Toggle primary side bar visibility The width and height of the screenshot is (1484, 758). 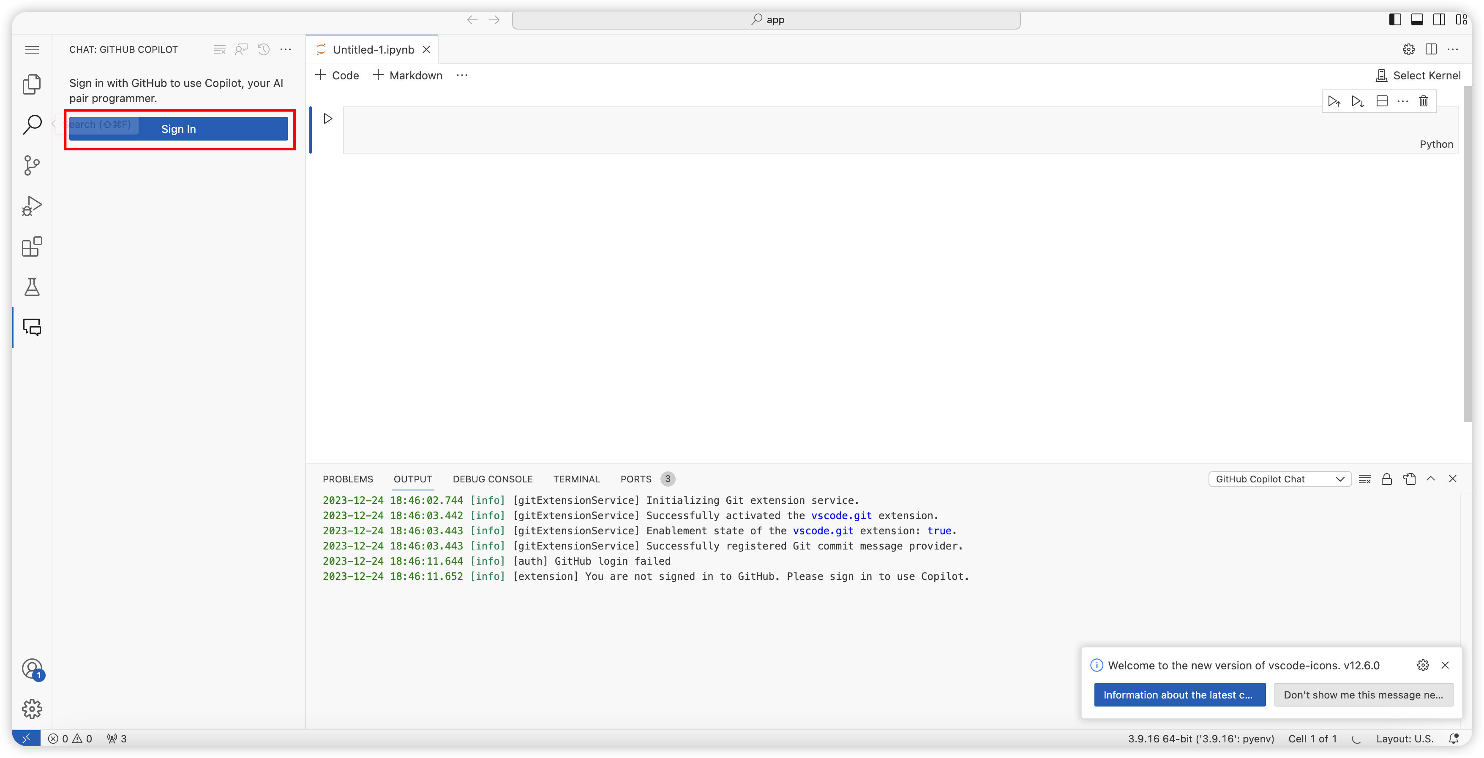(1395, 19)
